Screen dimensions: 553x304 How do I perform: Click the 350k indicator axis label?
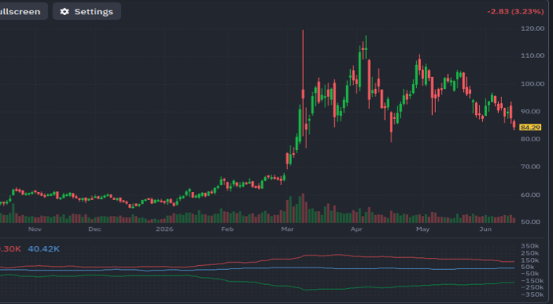tap(530, 245)
